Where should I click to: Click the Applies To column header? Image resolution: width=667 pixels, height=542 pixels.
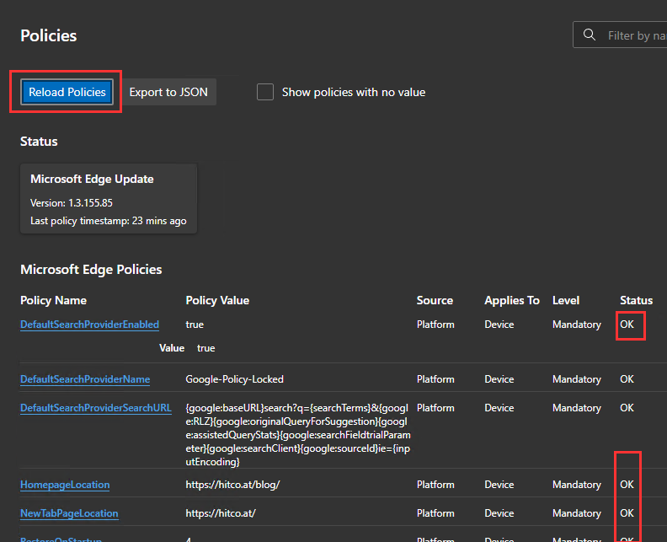(512, 300)
